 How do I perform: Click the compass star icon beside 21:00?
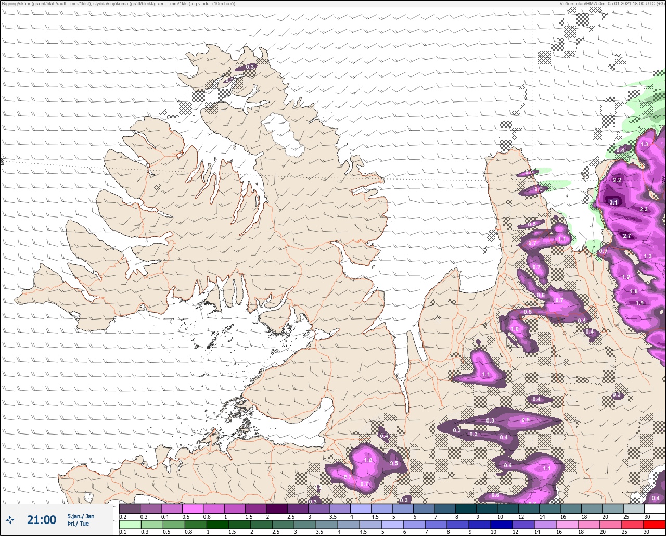(9, 519)
